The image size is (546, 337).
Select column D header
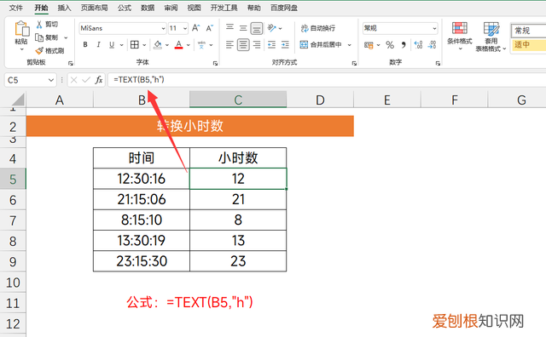click(320, 100)
